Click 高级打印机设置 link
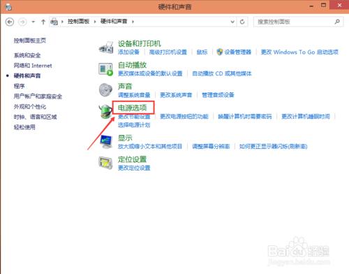This screenshot has height=274, width=349. pos(168,52)
